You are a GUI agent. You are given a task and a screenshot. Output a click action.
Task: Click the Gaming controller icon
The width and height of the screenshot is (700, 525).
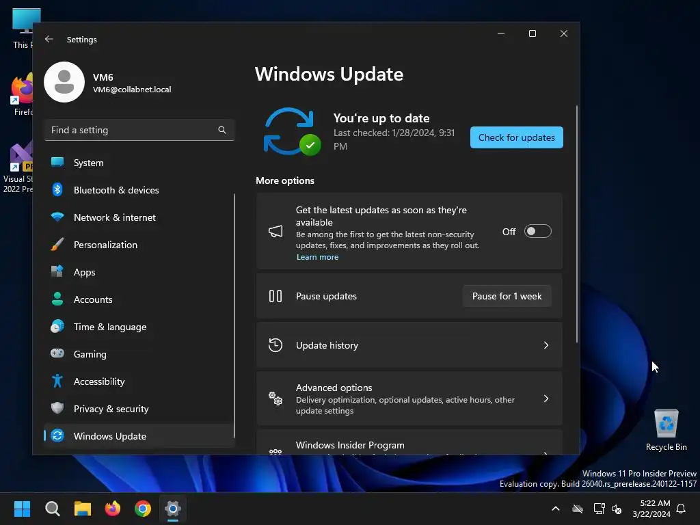[57, 353]
